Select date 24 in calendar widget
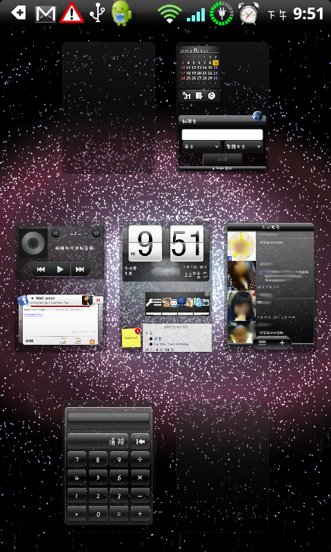Screen dimensions: 331x552 tap(183, 78)
